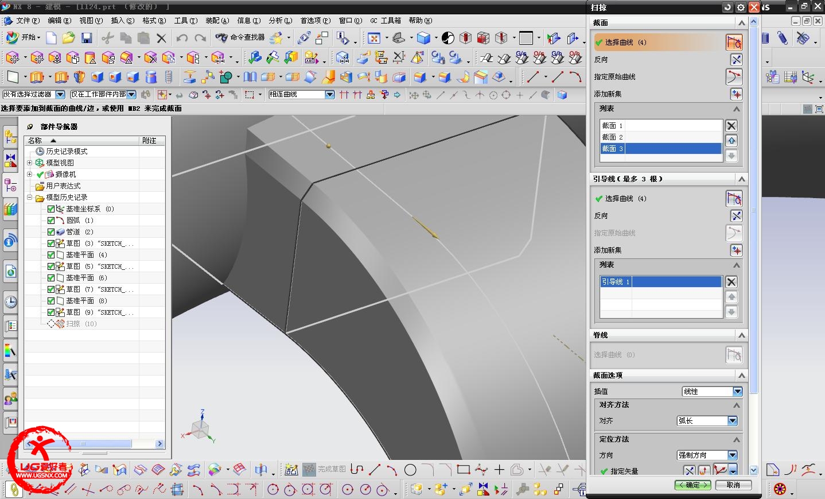Viewport: 825px width, 499px height.
Task: Open the 文件 menu
Action: (x=28, y=21)
